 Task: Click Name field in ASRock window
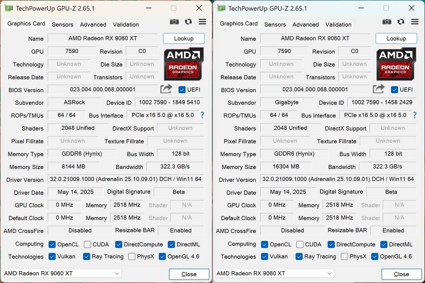coord(103,38)
